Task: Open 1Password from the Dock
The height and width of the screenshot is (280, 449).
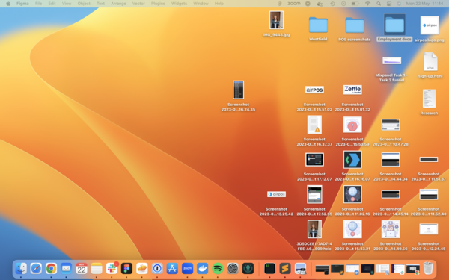Action: (x=157, y=268)
